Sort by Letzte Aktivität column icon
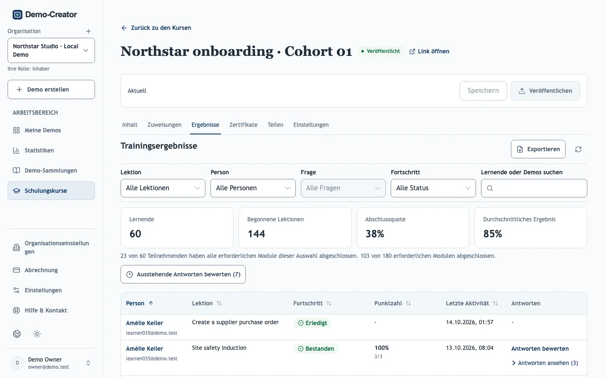605x378 pixels. [495, 303]
